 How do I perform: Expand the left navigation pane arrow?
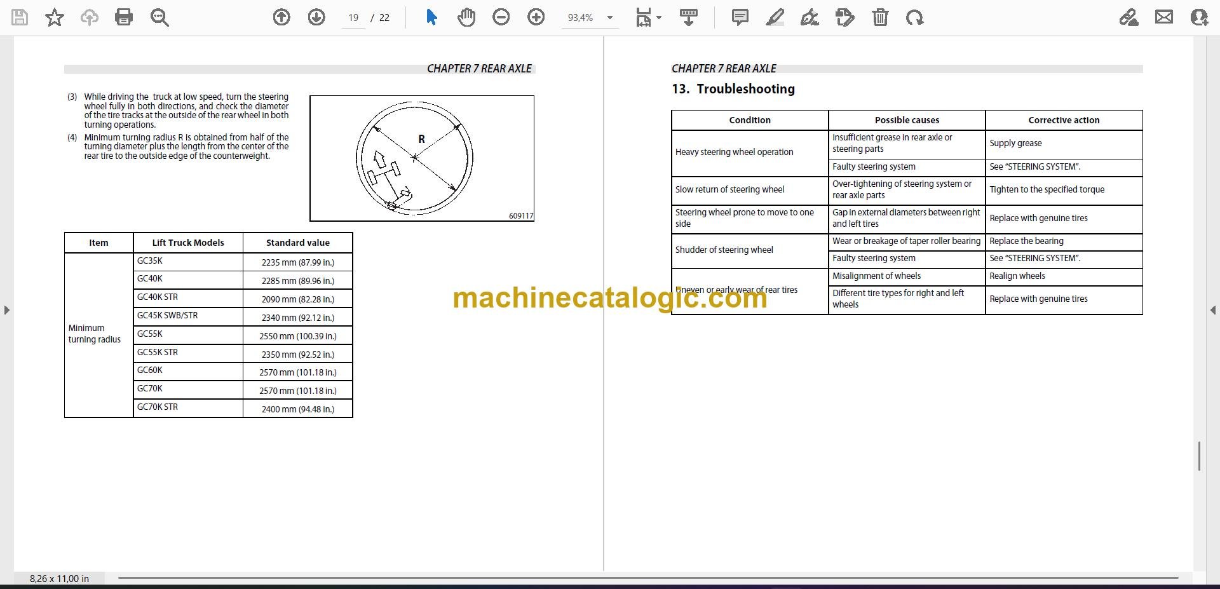pyautogui.click(x=6, y=310)
